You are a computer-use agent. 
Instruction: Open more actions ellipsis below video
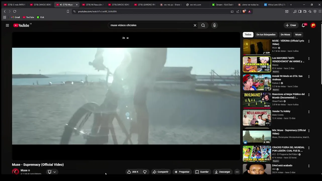click(237, 172)
